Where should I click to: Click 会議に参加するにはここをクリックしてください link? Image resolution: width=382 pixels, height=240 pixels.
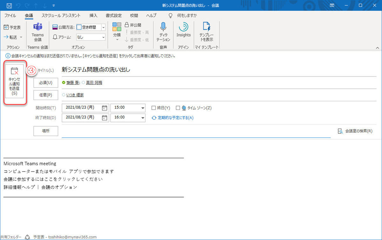[53, 179]
